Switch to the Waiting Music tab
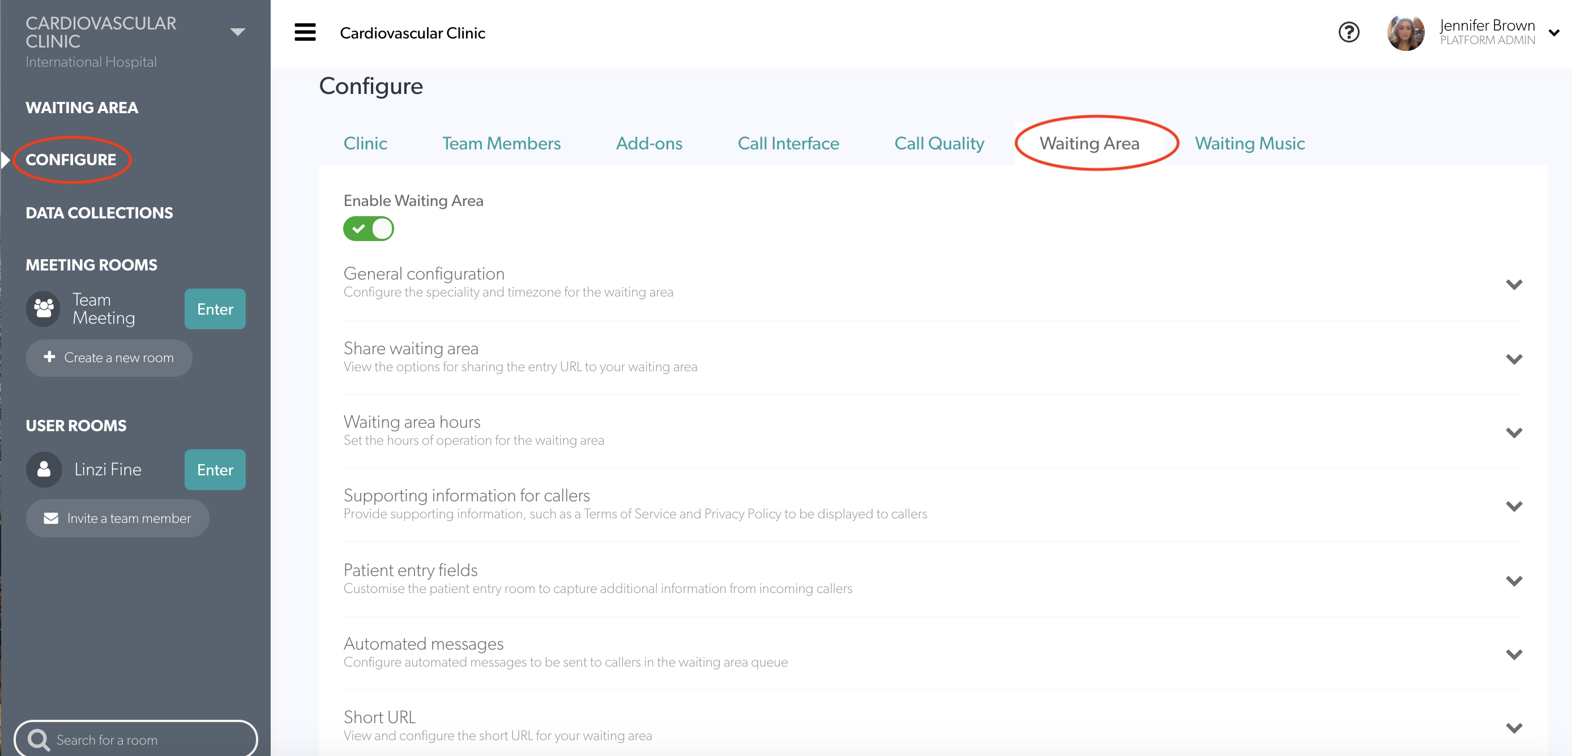 [1249, 143]
